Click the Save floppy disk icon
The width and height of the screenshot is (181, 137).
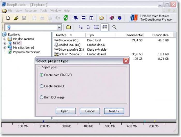click(24, 18)
